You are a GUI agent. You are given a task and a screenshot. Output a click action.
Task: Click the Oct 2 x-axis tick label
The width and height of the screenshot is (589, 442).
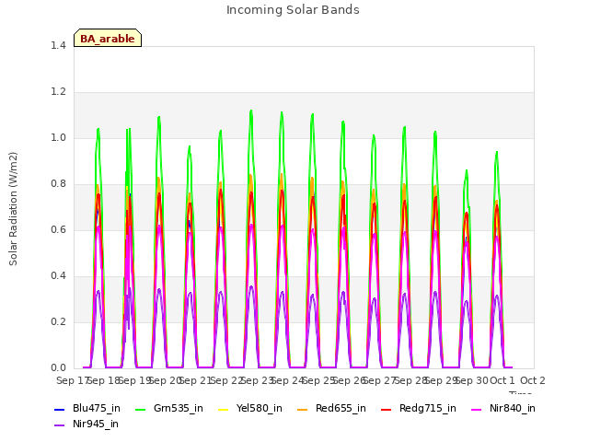point(533,380)
